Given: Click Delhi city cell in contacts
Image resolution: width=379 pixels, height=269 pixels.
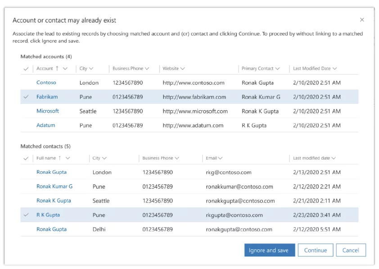Looking at the screenshot, I should click(99, 229).
